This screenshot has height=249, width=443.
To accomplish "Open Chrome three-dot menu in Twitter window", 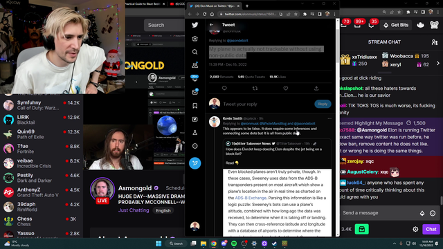I will tap(334, 14).
